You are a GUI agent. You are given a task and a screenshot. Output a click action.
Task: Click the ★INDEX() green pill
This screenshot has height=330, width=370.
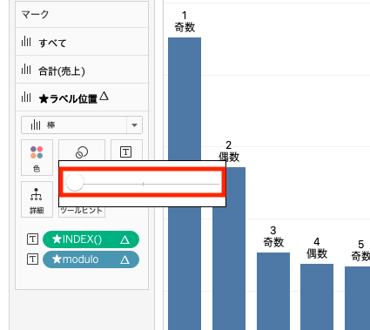[91, 239]
